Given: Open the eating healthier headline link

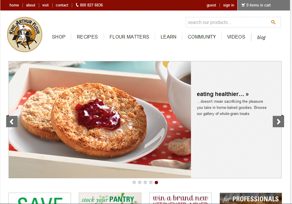Looking at the screenshot, I should (x=223, y=94).
